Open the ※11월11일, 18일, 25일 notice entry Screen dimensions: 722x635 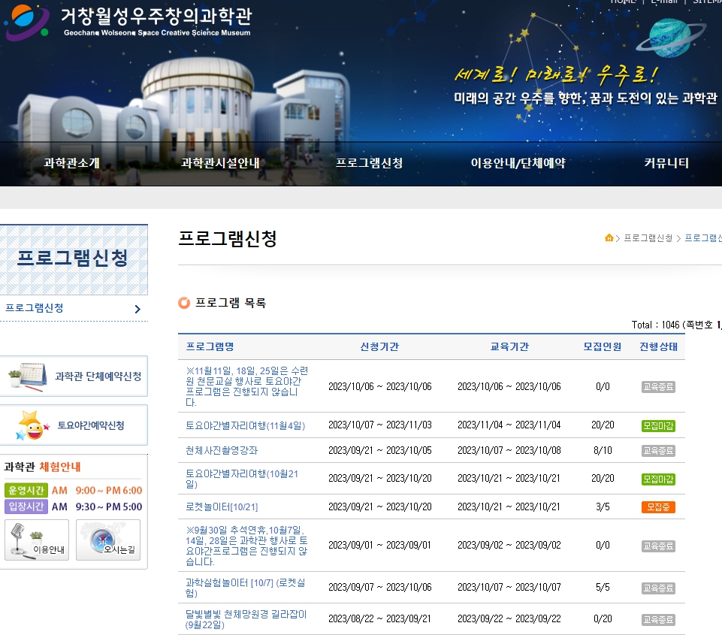click(247, 386)
